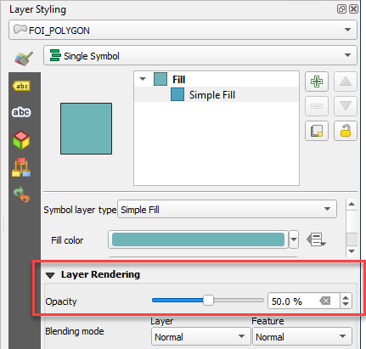The height and width of the screenshot is (349, 366).
Task: Click the Fill color label
Action: coord(67,240)
